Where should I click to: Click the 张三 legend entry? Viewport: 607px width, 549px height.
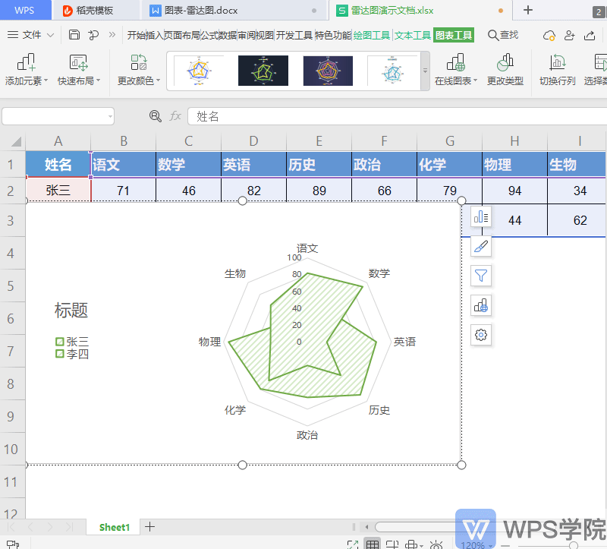click(x=72, y=342)
